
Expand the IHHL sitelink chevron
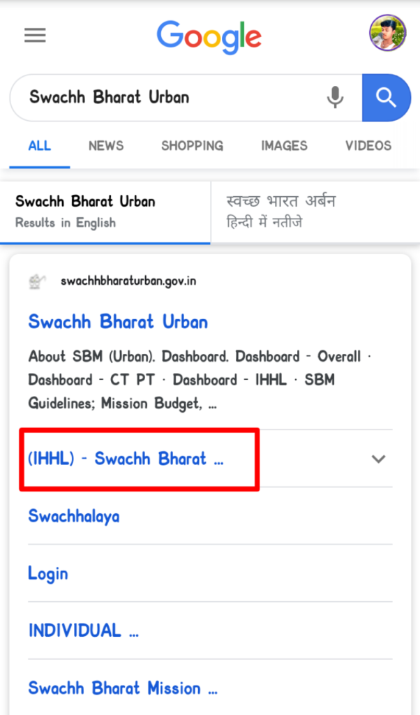378,459
